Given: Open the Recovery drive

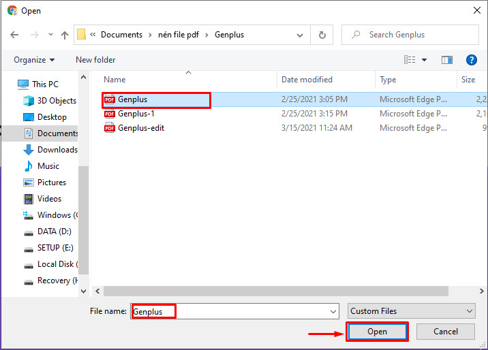Looking at the screenshot, I should click(x=50, y=281).
